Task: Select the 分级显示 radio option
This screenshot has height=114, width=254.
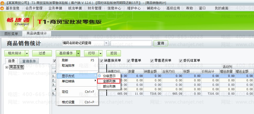Action: 109,76
